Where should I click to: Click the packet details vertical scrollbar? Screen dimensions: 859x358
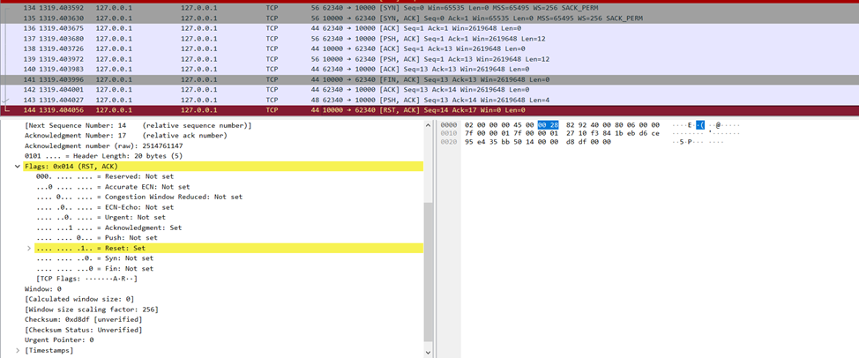coord(428,265)
